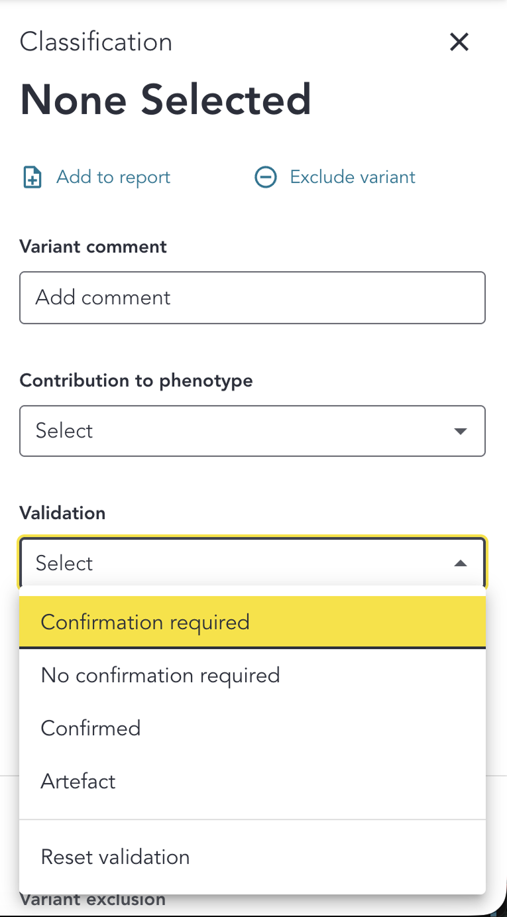The height and width of the screenshot is (917, 507).
Task: Click the Add comment input field
Action: point(252,297)
